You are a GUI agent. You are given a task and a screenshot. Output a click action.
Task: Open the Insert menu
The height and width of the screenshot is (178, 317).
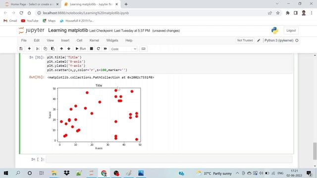click(65, 41)
